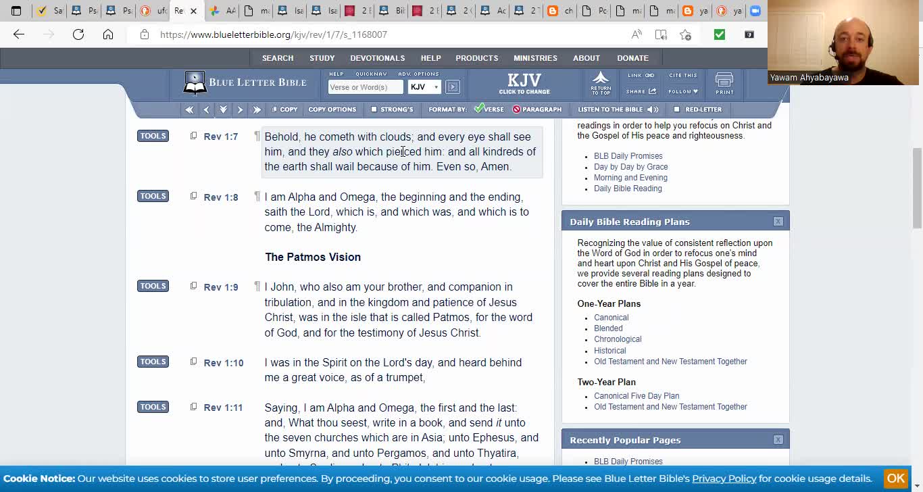Open Copy Options
This screenshot has width=923, height=492.
click(332, 109)
